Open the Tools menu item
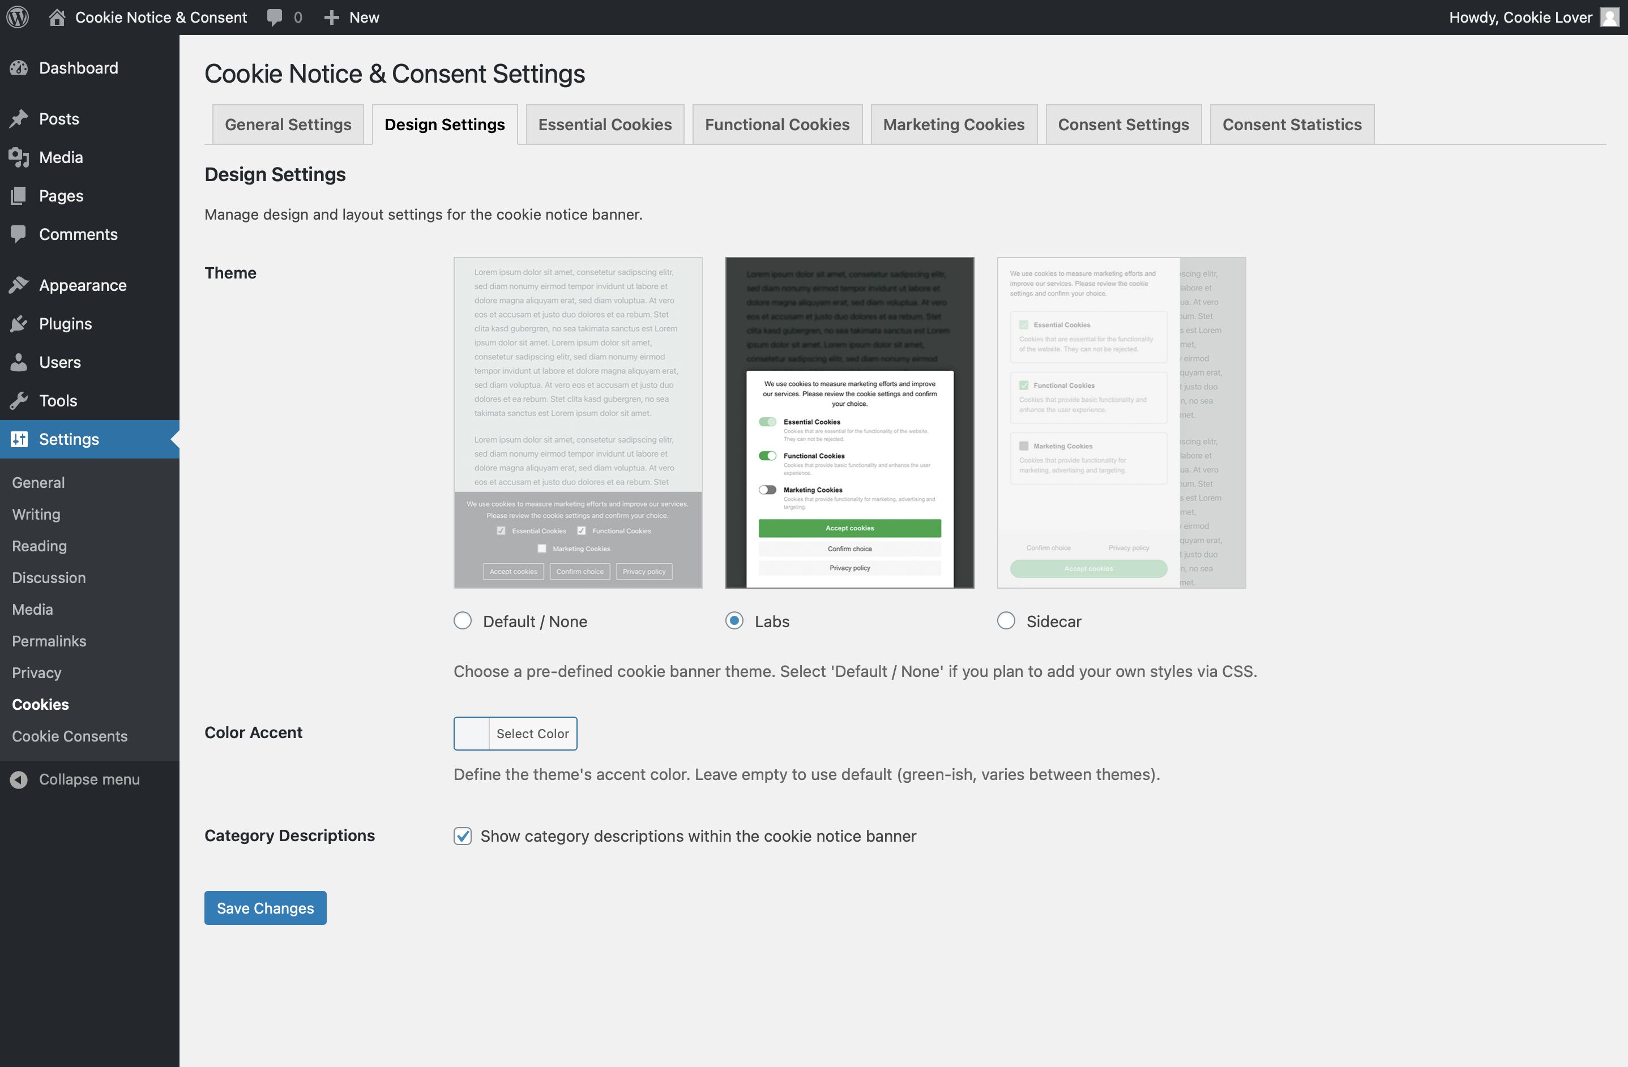1628x1067 pixels. point(58,400)
